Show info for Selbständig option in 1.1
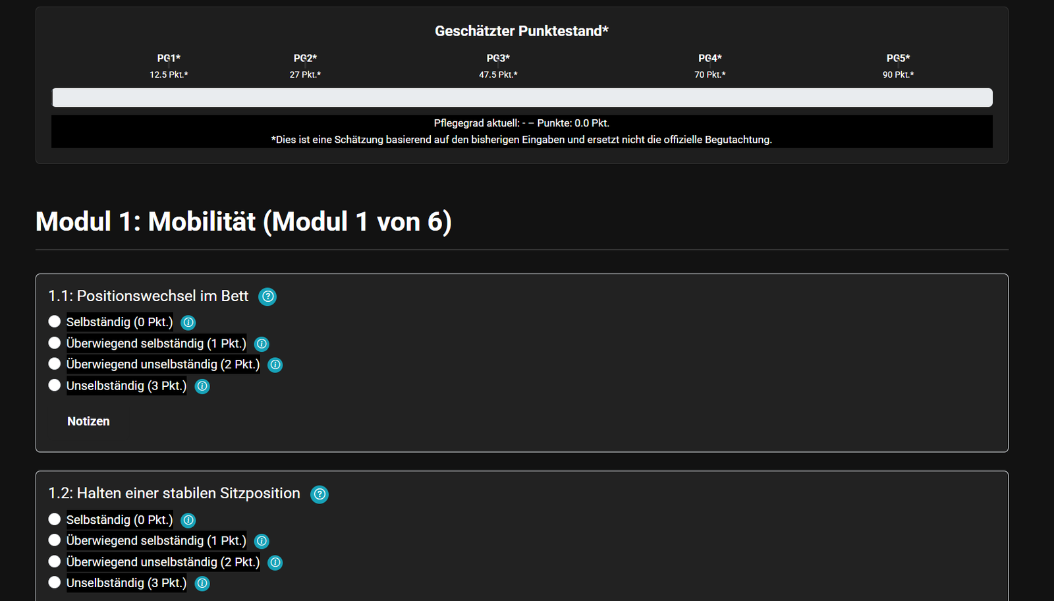 pyautogui.click(x=188, y=322)
